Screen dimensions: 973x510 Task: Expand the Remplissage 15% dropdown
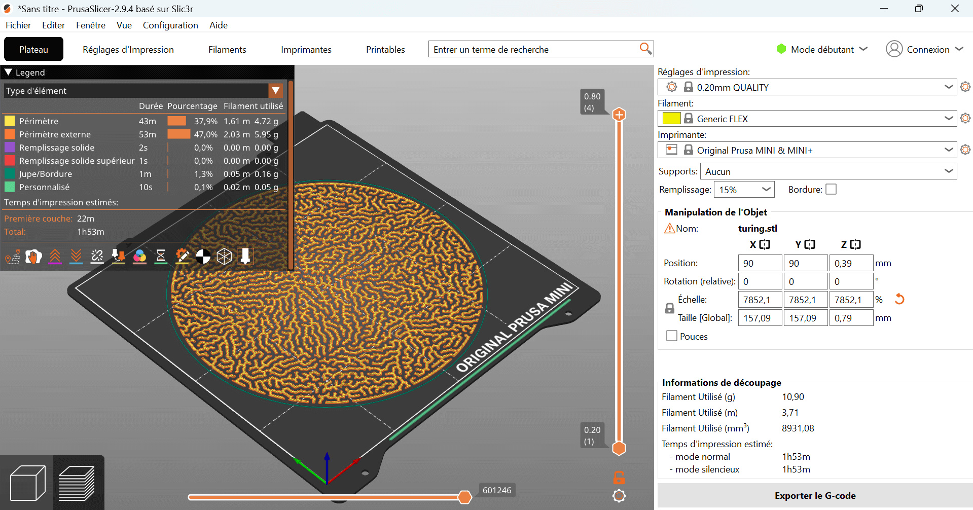[x=744, y=190]
